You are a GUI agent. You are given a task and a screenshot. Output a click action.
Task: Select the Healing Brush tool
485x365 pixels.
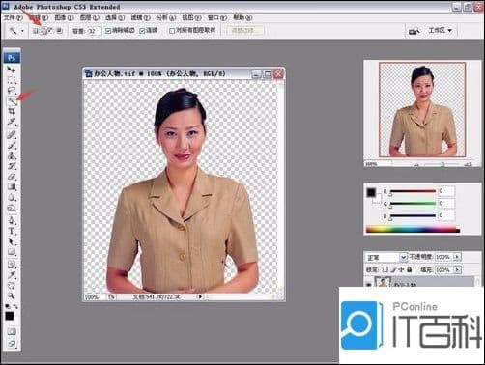pos(12,134)
